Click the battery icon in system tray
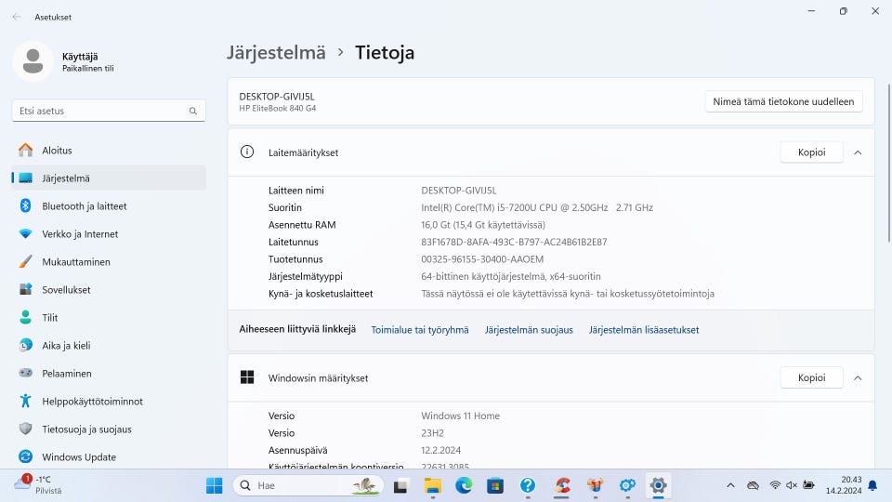Image resolution: width=892 pixels, height=502 pixels. coord(808,485)
